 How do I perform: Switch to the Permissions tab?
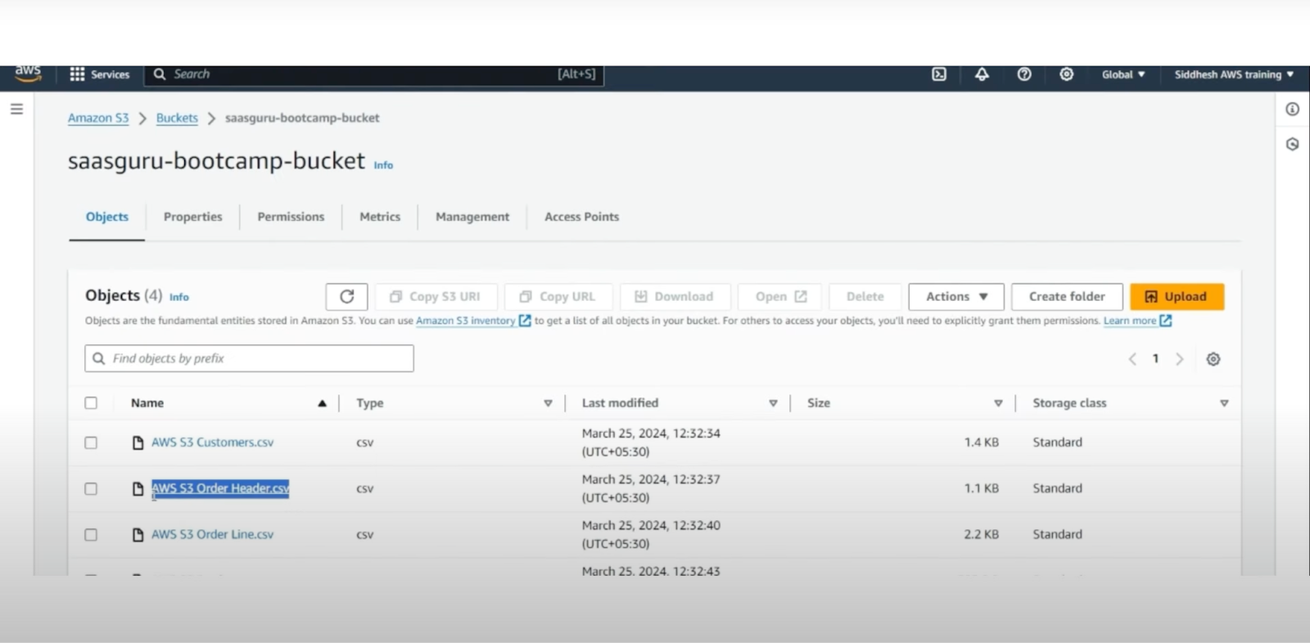(291, 217)
